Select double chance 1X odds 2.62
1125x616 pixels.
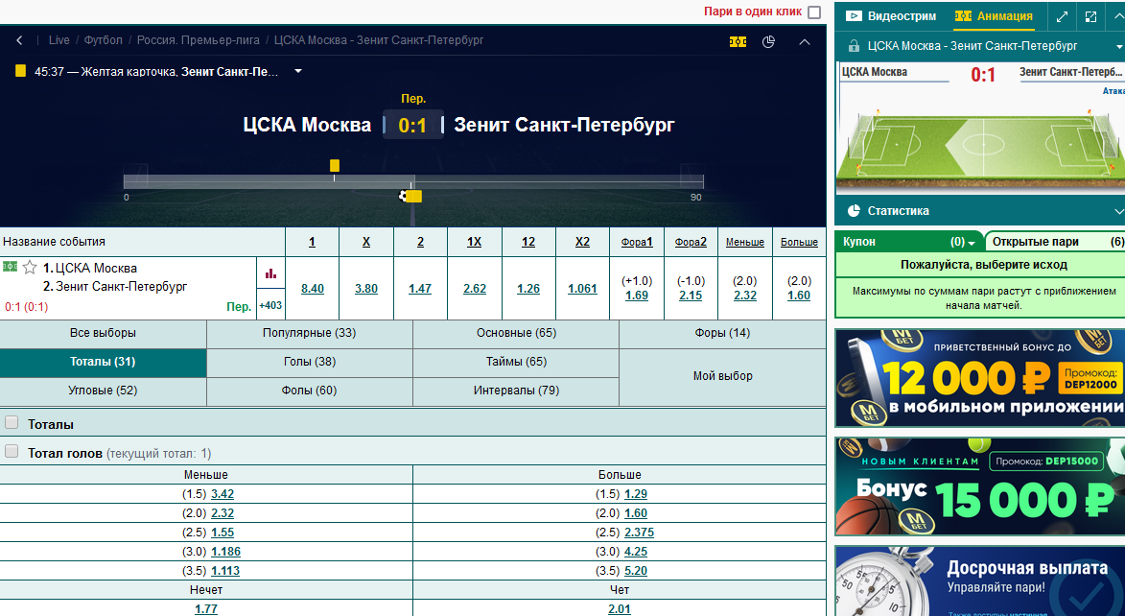pos(474,289)
